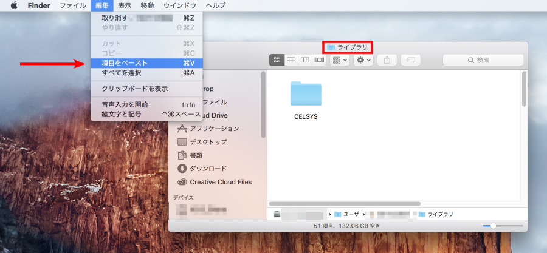This screenshot has width=547, height=253.
Task: Click the 書類 sidebar document icon
Action: [182, 155]
